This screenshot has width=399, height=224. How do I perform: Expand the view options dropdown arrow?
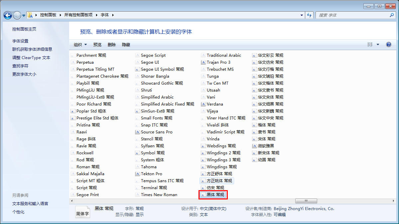pos(378,44)
